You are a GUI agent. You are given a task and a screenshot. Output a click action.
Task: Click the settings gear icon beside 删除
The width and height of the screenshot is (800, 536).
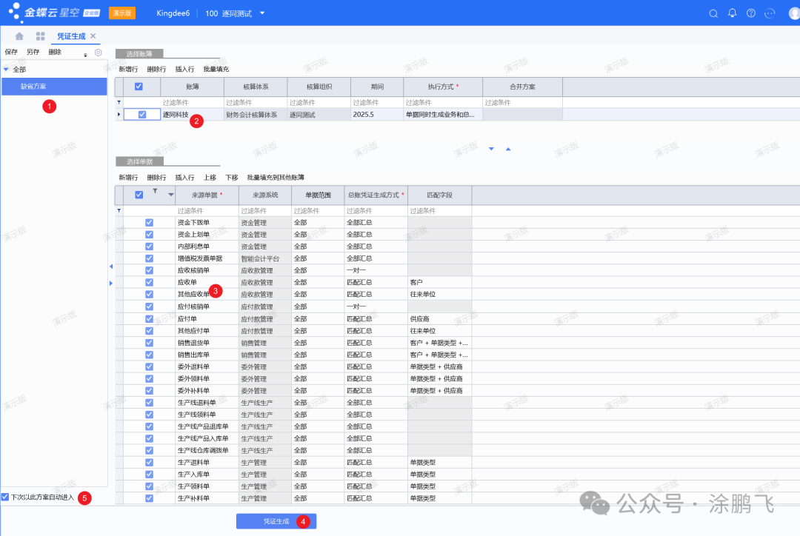(x=98, y=53)
